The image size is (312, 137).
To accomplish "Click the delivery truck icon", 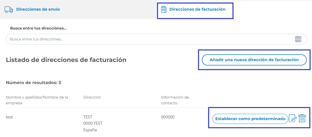I will coord(9,9).
